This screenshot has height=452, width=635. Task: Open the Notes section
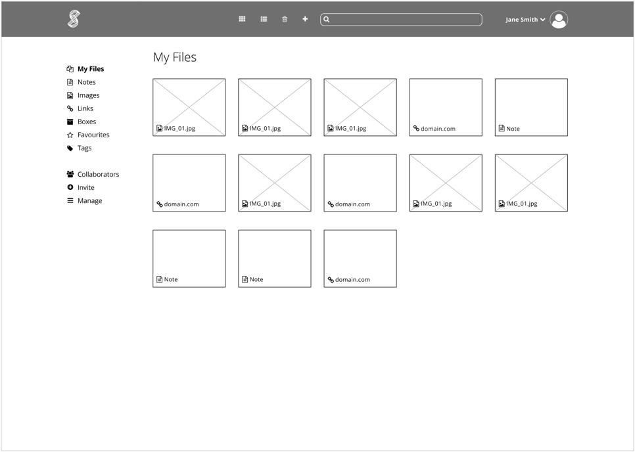click(x=87, y=82)
